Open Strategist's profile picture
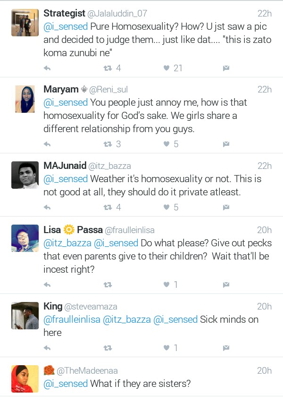 25,22
